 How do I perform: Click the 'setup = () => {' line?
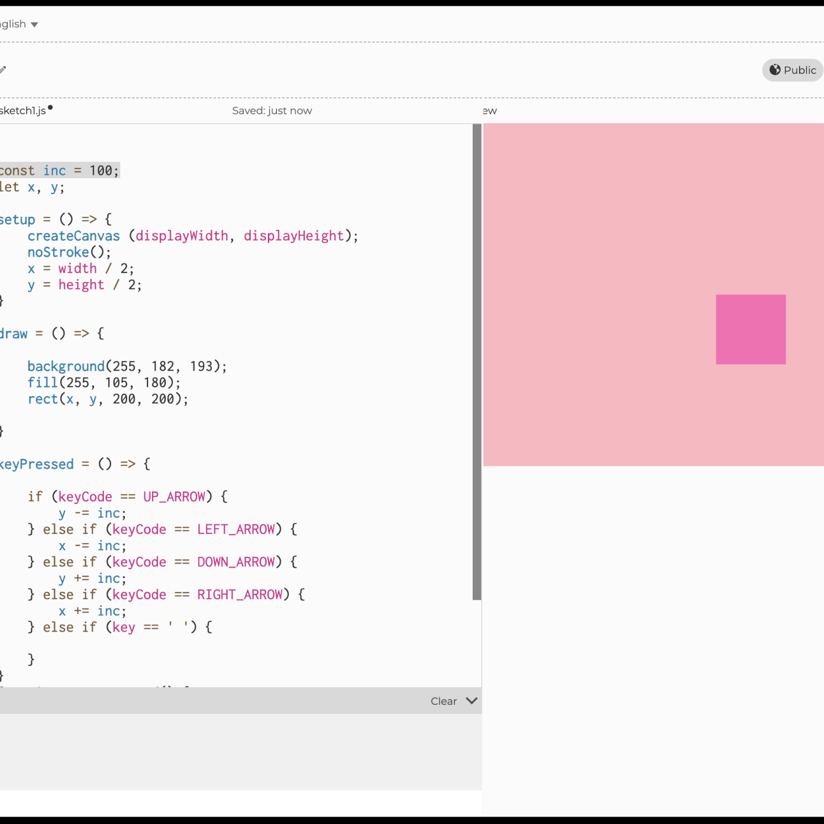[x=56, y=219]
